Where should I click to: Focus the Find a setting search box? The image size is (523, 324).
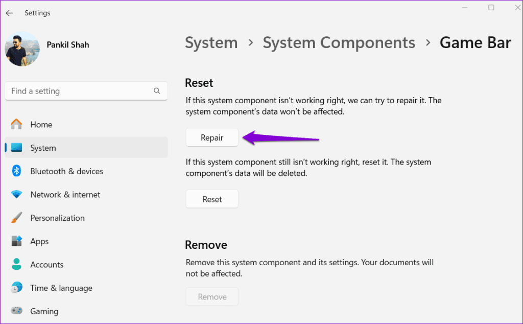click(x=79, y=91)
